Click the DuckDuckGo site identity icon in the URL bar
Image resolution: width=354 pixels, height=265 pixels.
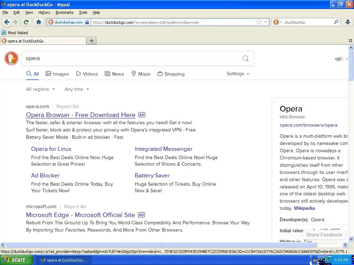[x=50, y=22]
